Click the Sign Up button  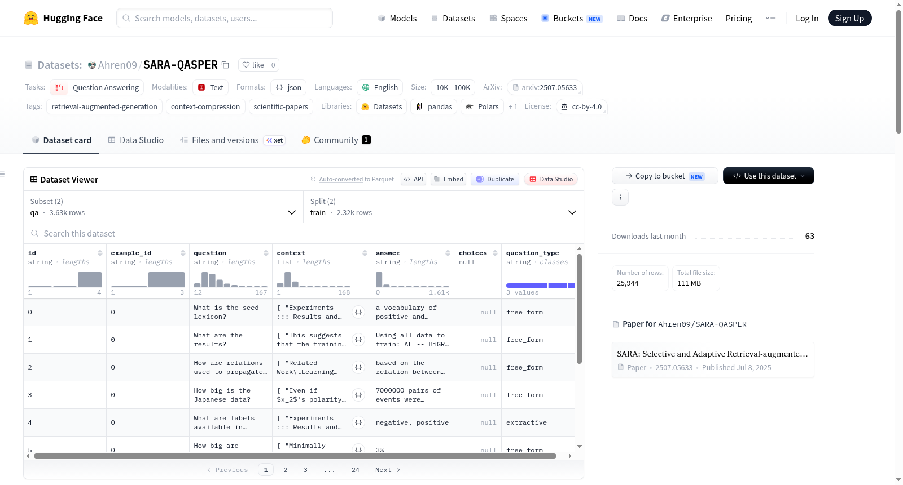(850, 18)
